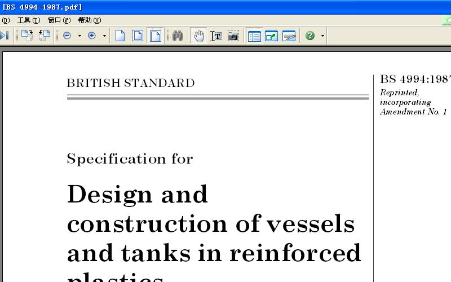This screenshot has height=282, width=451.
Task: Open the 工具(T) menu
Action: point(29,20)
